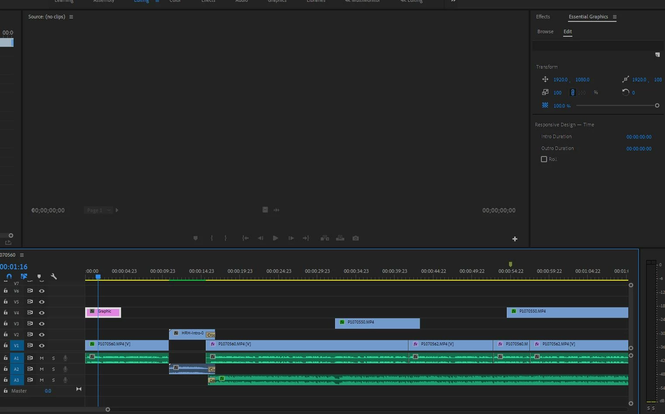This screenshot has width=665, height=414.
Task: Mute audio track A1
Action: click(x=42, y=358)
